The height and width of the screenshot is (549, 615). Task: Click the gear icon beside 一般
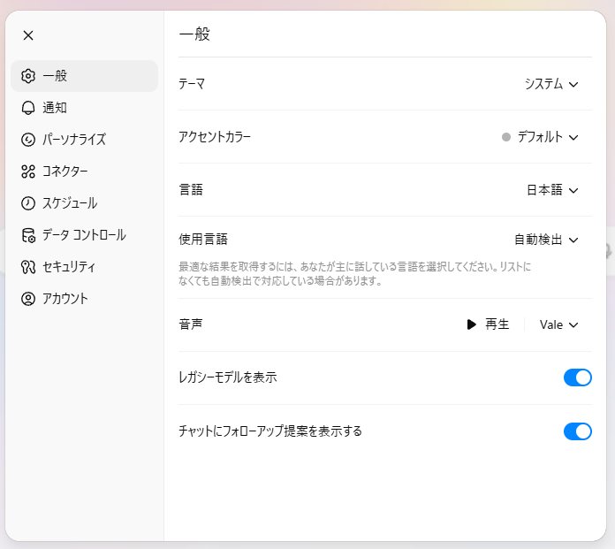click(28, 76)
